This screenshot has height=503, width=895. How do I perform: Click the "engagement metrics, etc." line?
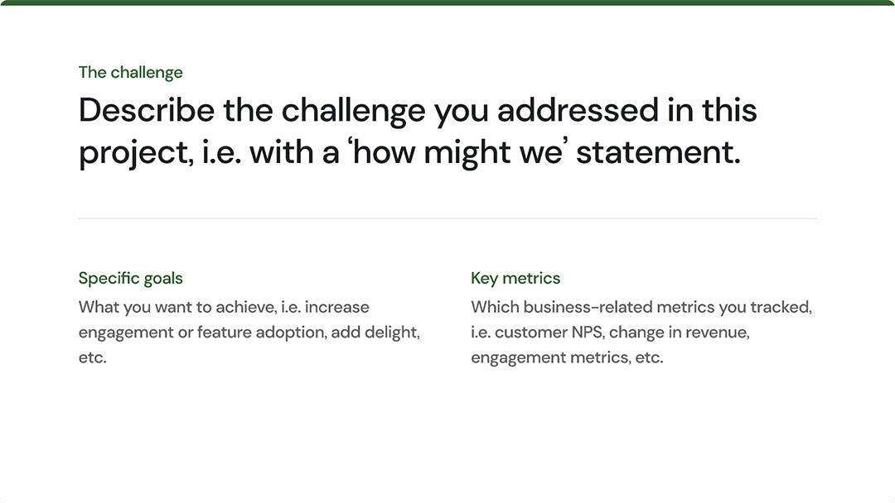click(x=567, y=358)
